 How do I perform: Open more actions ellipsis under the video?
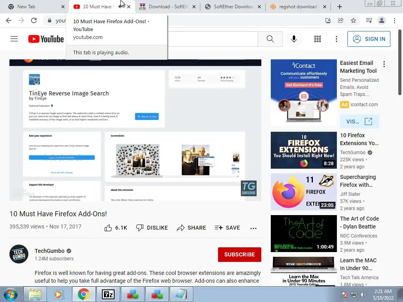(x=253, y=228)
